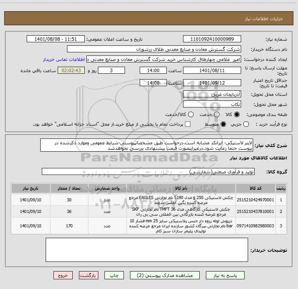Choose the متوسط purchase type radio
This screenshot has width=298, height=289.
[223, 125]
